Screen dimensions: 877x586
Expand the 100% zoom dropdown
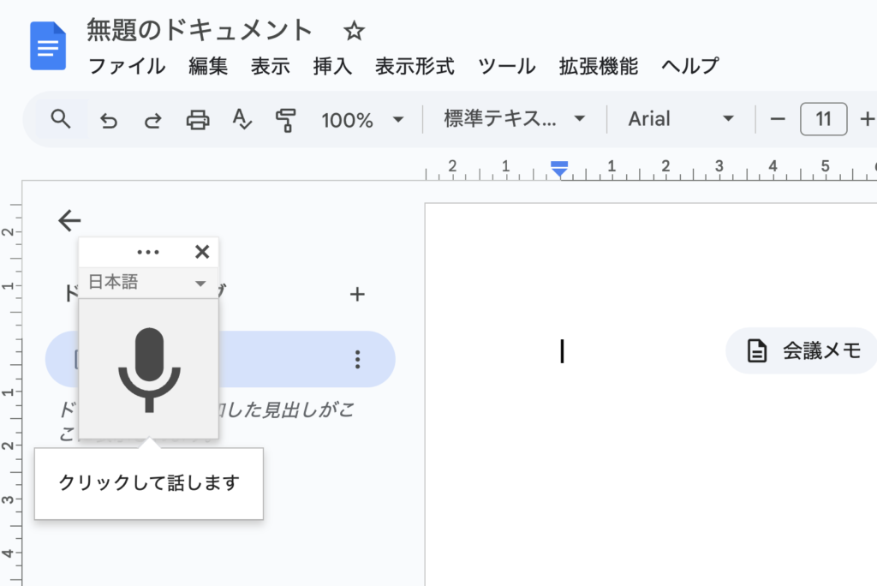(361, 120)
